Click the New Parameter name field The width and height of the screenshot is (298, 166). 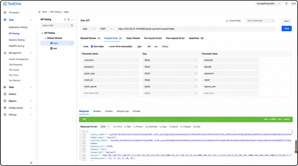110,93
